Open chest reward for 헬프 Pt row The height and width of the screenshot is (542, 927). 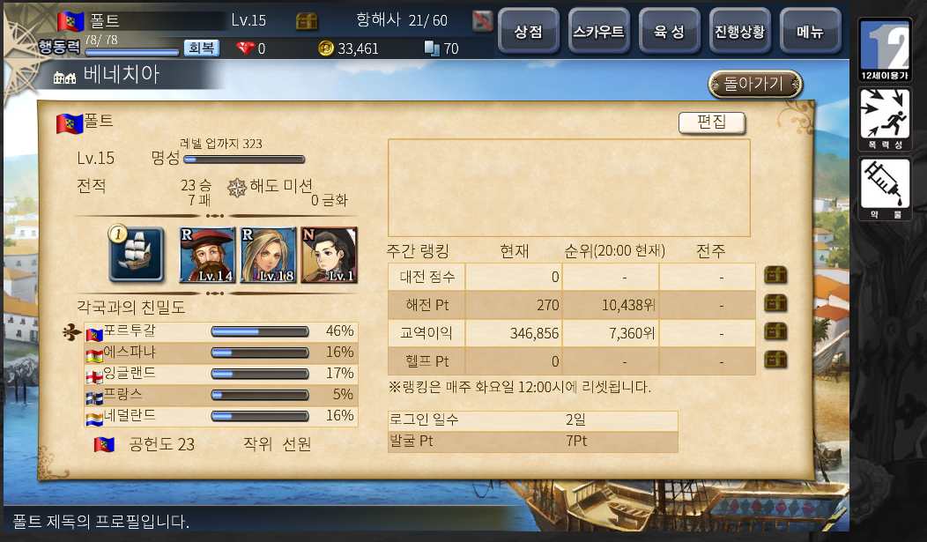(775, 360)
